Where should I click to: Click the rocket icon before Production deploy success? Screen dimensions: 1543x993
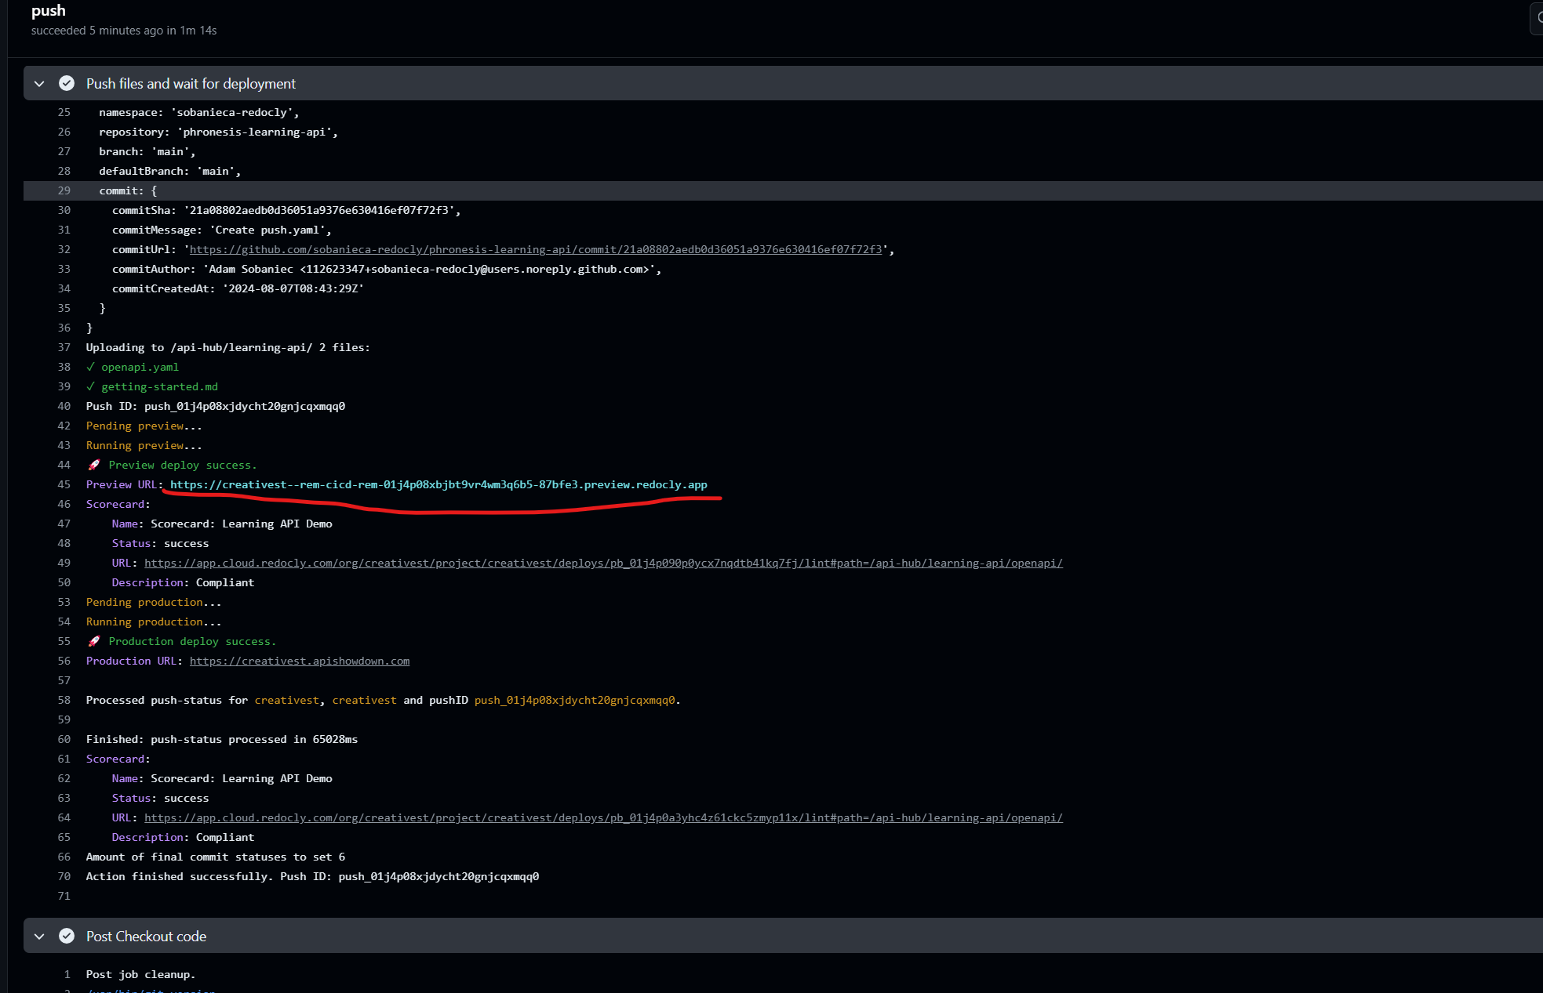pyautogui.click(x=94, y=641)
